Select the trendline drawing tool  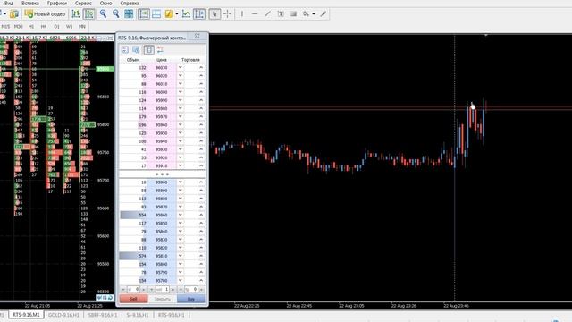[x=268, y=14]
